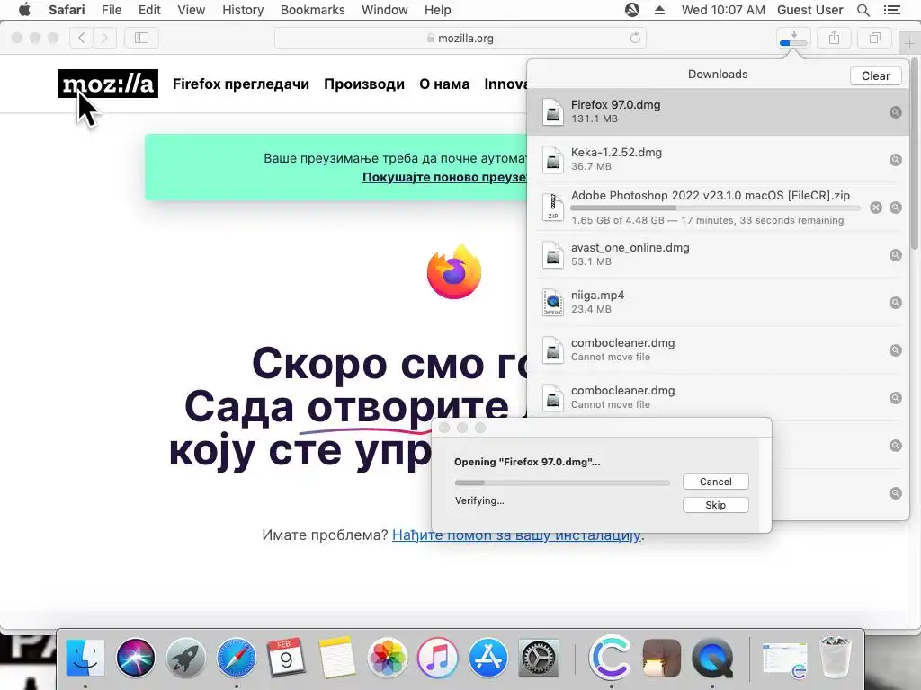
Task: Open the Guest User menu
Action: [810, 10]
